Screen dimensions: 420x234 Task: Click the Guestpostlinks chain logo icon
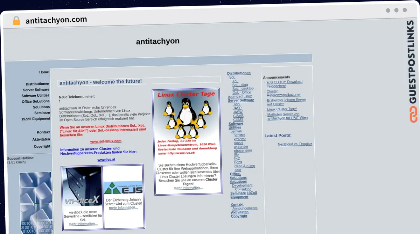[414, 115]
